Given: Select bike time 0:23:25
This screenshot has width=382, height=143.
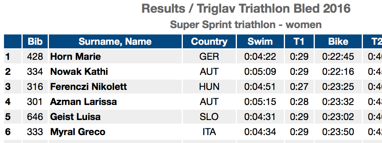Looking at the screenshot, I should click(338, 87).
